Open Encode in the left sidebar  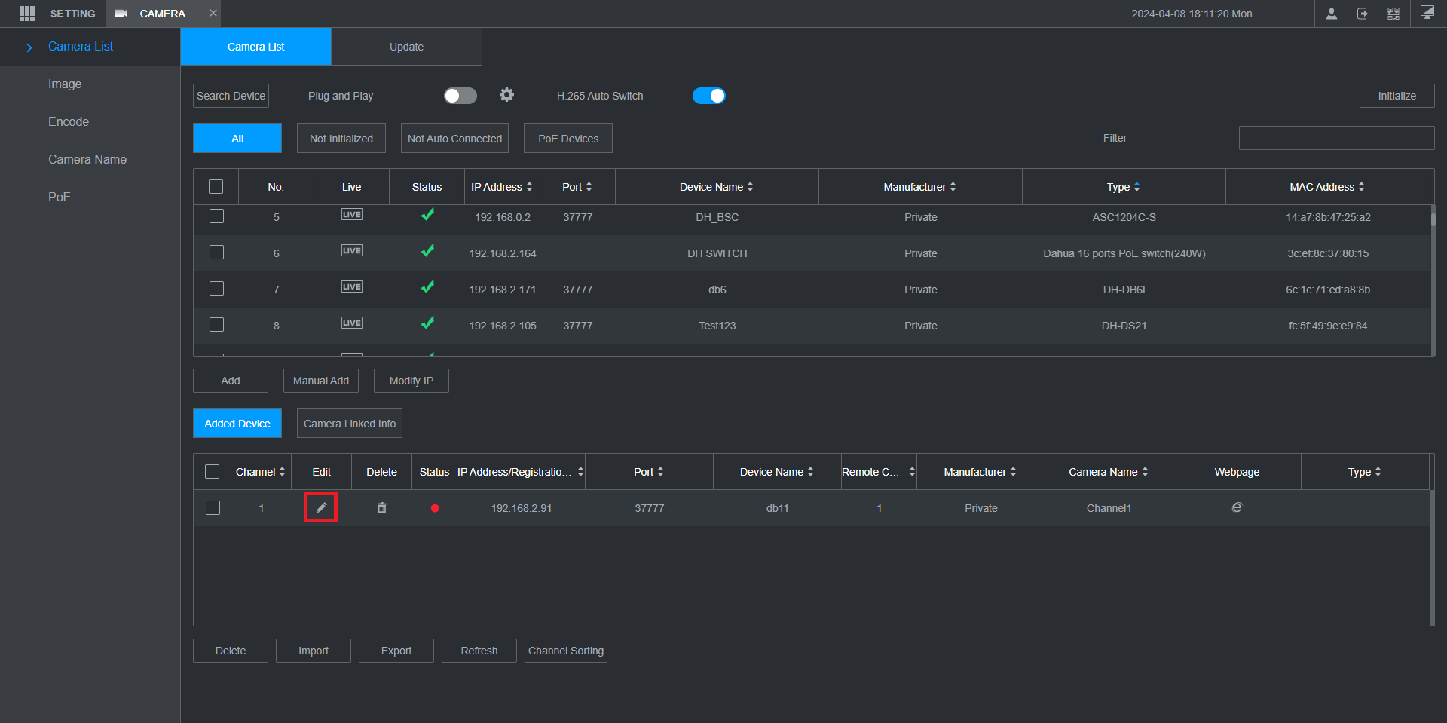tap(69, 121)
